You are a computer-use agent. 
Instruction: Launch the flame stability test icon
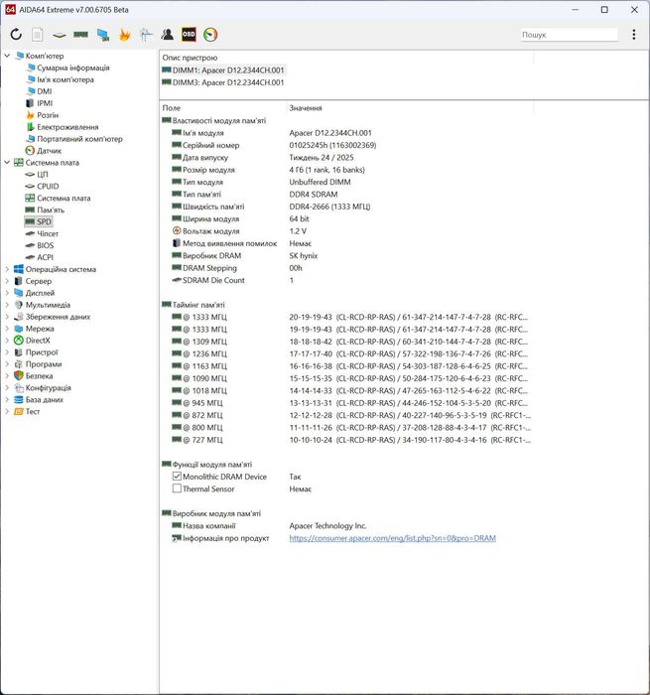click(124, 35)
